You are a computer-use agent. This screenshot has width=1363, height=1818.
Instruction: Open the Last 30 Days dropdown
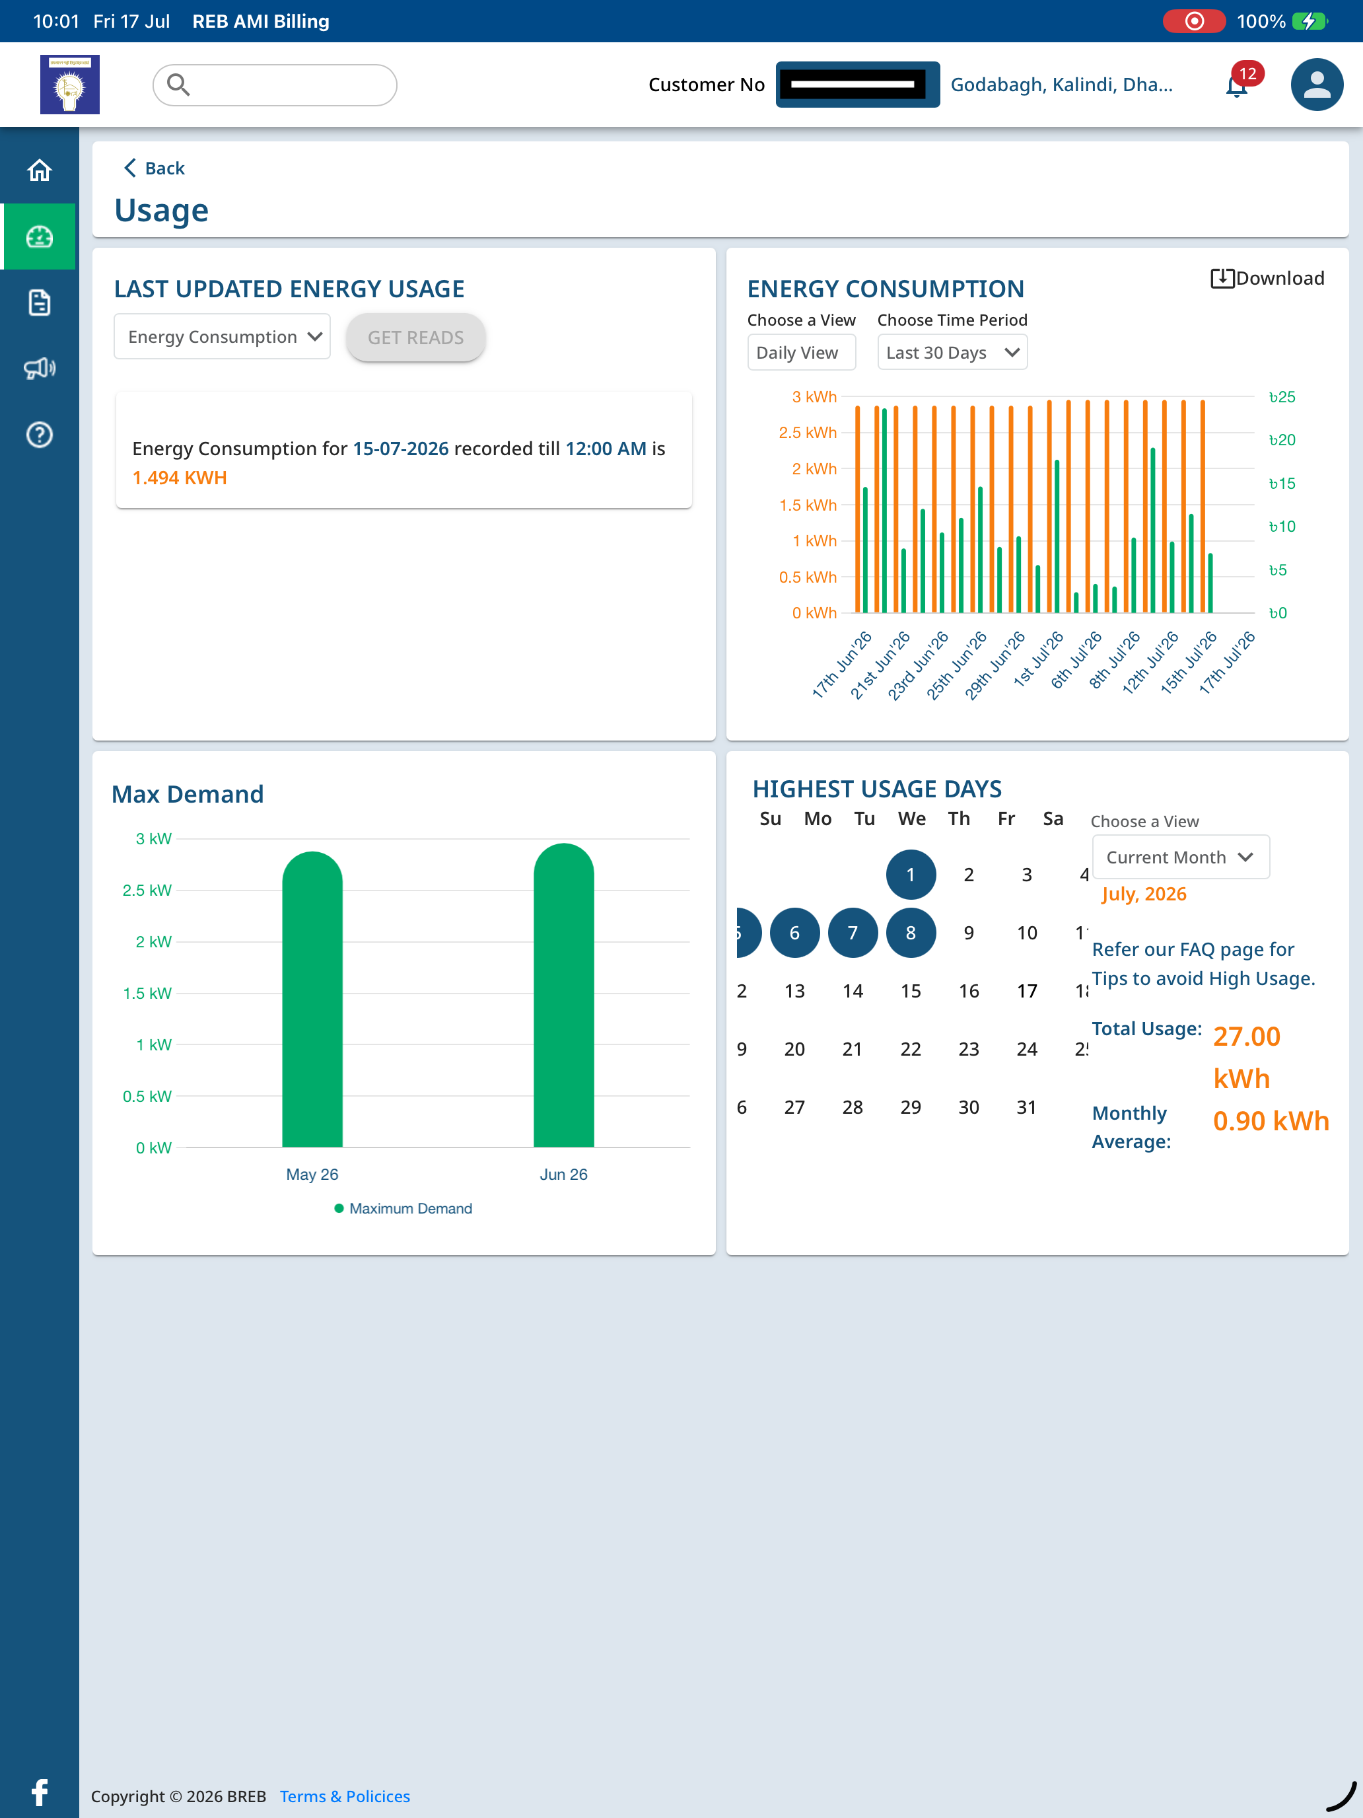tap(952, 353)
